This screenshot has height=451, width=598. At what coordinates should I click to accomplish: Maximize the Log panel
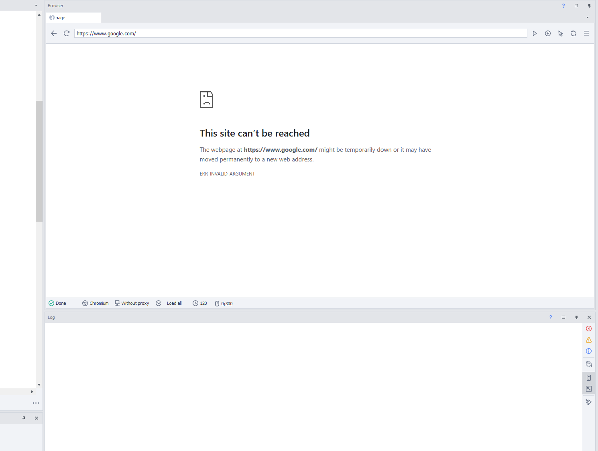tap(563, 317)
